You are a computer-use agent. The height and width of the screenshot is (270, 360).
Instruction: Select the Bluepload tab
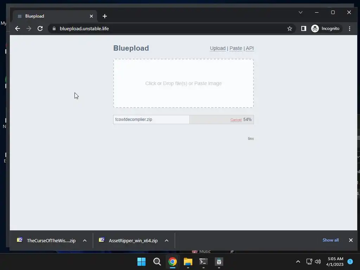pos(55,16)
